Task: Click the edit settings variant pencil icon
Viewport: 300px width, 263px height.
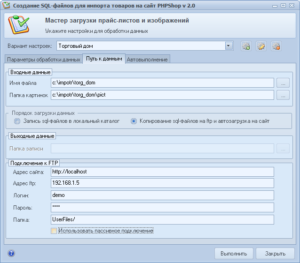Action: 261,46
